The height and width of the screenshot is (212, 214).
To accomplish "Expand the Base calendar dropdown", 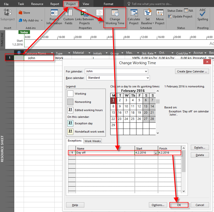I will click(x=148, y=78).
